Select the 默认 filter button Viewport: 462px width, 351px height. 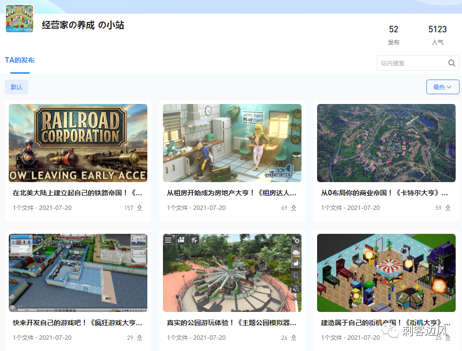click(17, 87)
